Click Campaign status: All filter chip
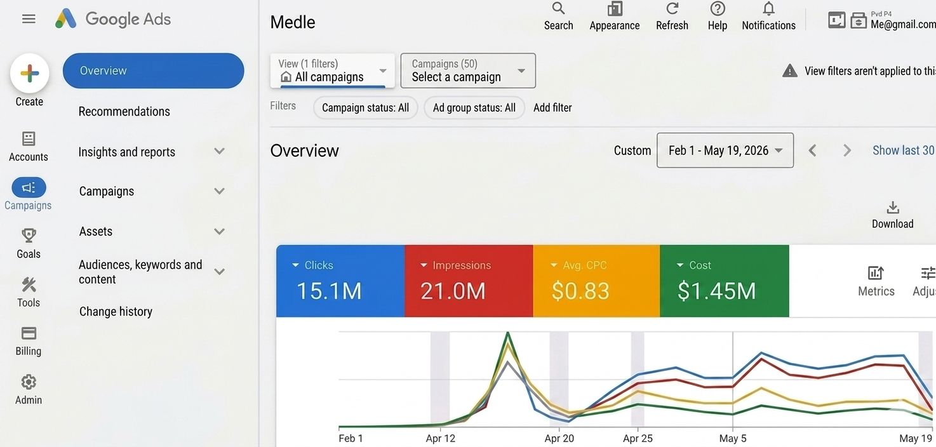 [365, 108]
